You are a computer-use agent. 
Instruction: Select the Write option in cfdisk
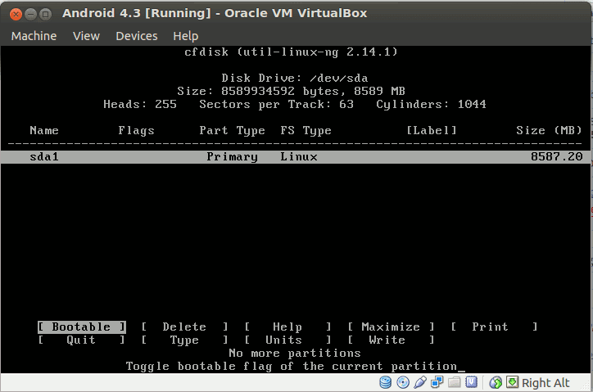[x=391, y=340]
